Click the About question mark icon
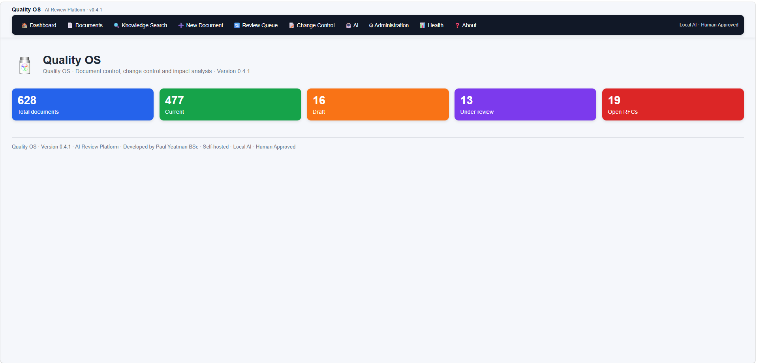This screenshot has height=363, width=757. click(x=457, y=25)
